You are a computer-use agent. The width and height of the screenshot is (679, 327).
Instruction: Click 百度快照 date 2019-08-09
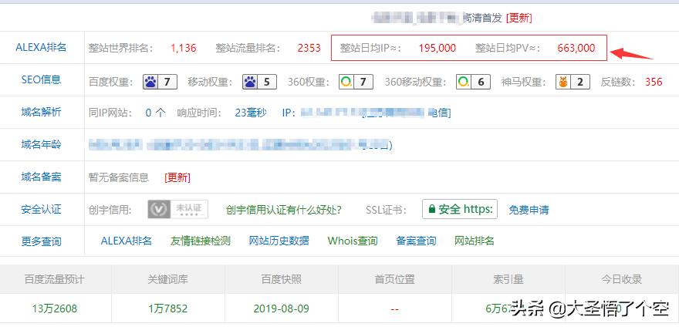tap(282, 308)
